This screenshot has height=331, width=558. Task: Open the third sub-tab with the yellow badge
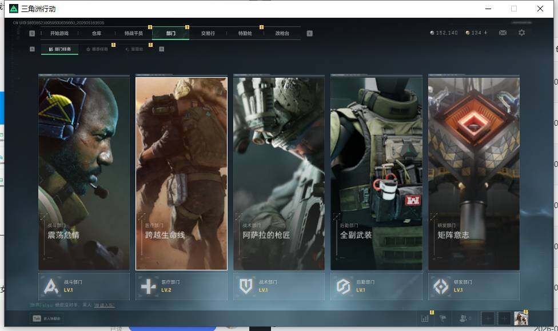coord(134,49)
